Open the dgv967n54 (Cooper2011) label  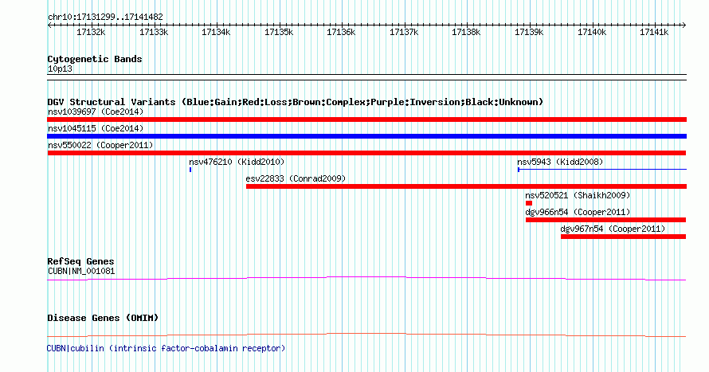[x=613, y=229]
